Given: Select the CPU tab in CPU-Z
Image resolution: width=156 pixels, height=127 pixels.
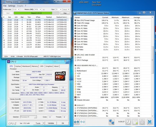Looking at the screenshot, I should tap(11, 66).
